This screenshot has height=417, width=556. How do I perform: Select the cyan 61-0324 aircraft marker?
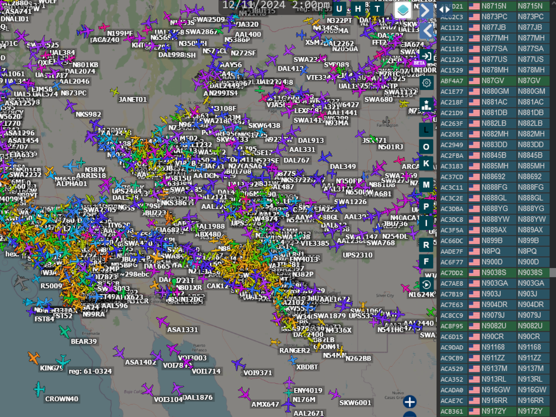[x=63, y=361]
